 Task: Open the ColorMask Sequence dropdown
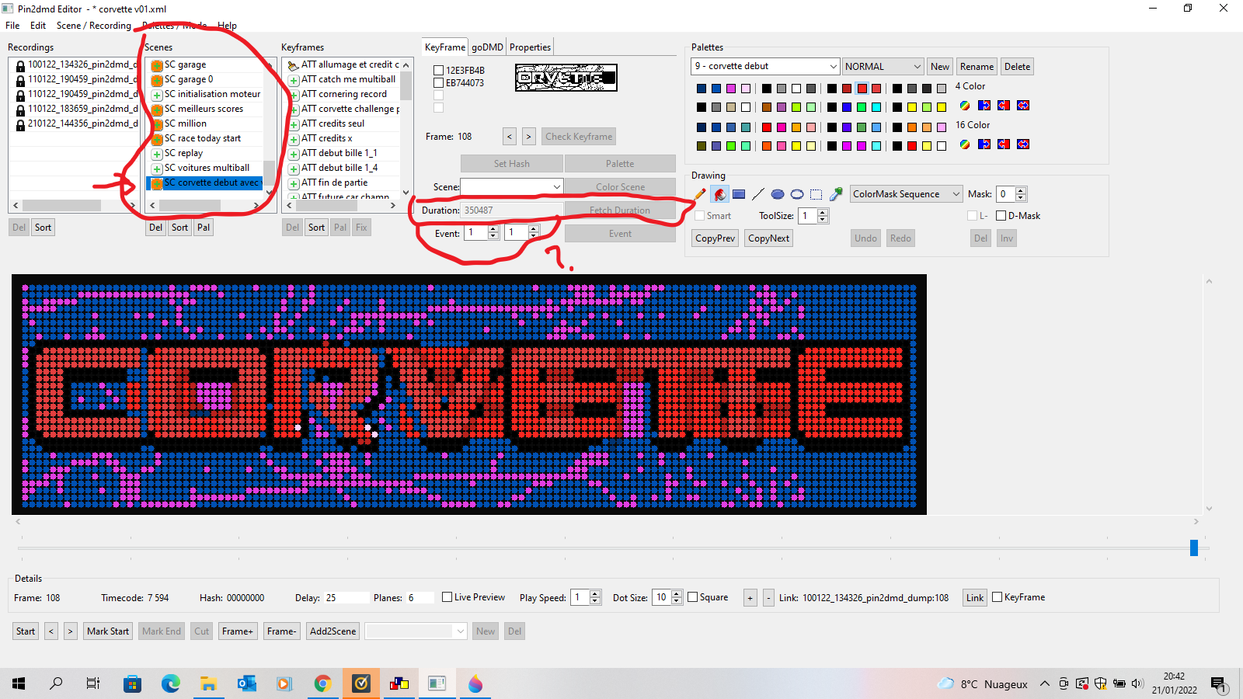point(956,194)
